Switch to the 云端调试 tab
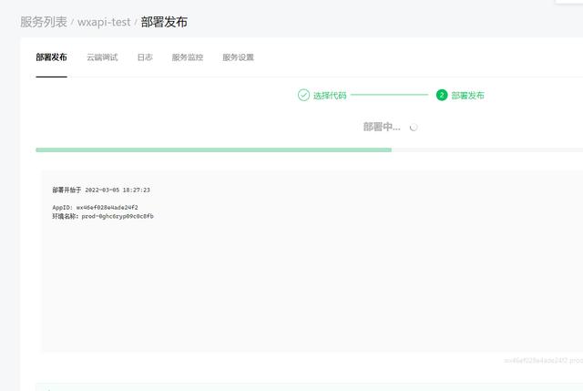 pos(102,57)
